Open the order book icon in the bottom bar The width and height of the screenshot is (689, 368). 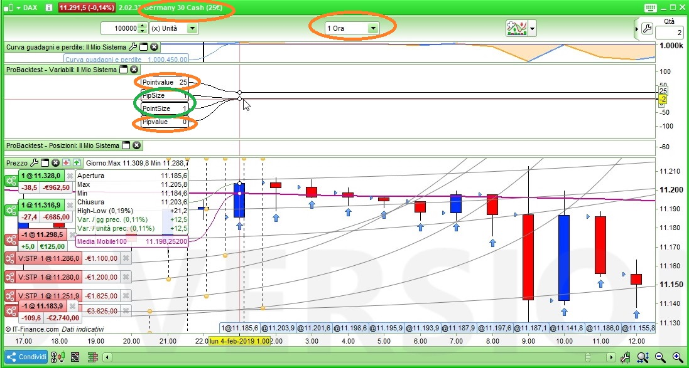tap(92, 357)
